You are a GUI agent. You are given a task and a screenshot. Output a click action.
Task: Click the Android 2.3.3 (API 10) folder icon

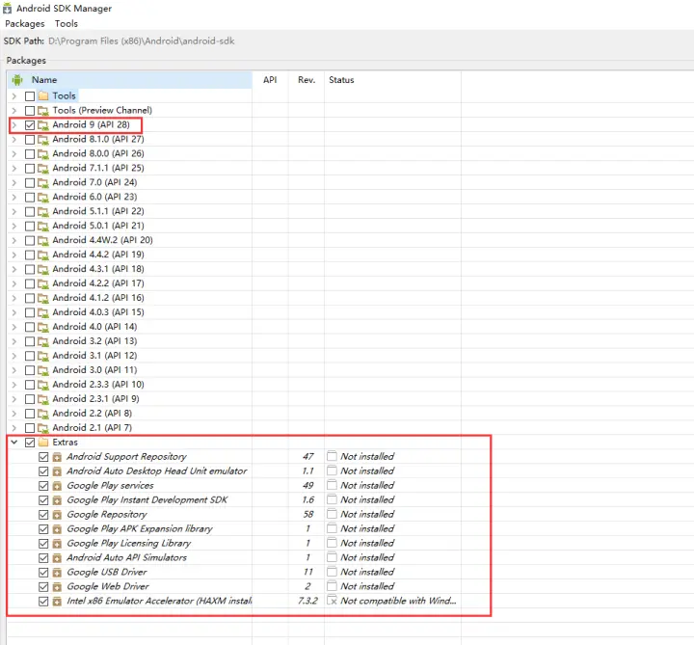click(x=43, y=385)
